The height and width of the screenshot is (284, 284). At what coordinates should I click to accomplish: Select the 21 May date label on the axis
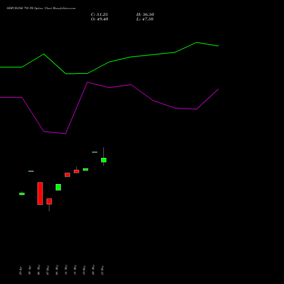[102, 270]
